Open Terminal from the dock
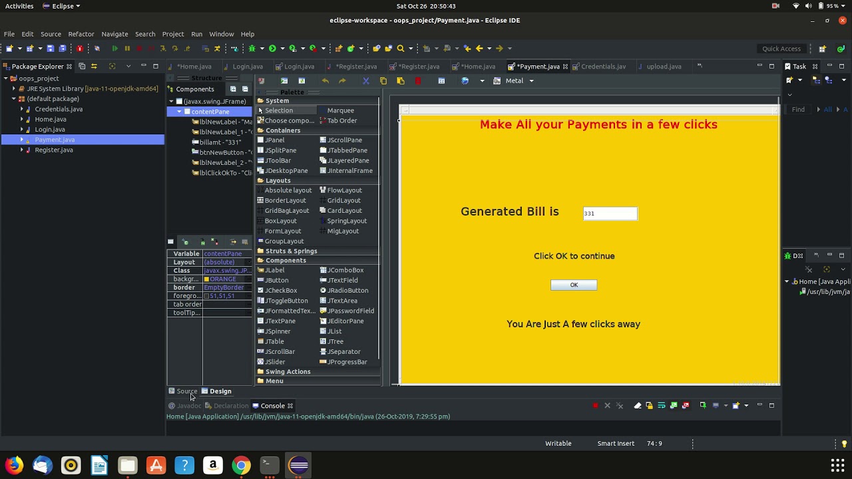 (270, 465)
